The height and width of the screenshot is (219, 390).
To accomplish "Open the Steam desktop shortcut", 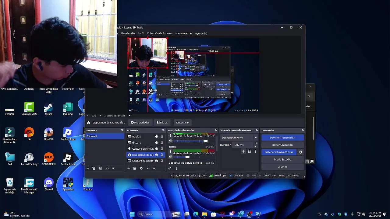I will coord(48,109).
